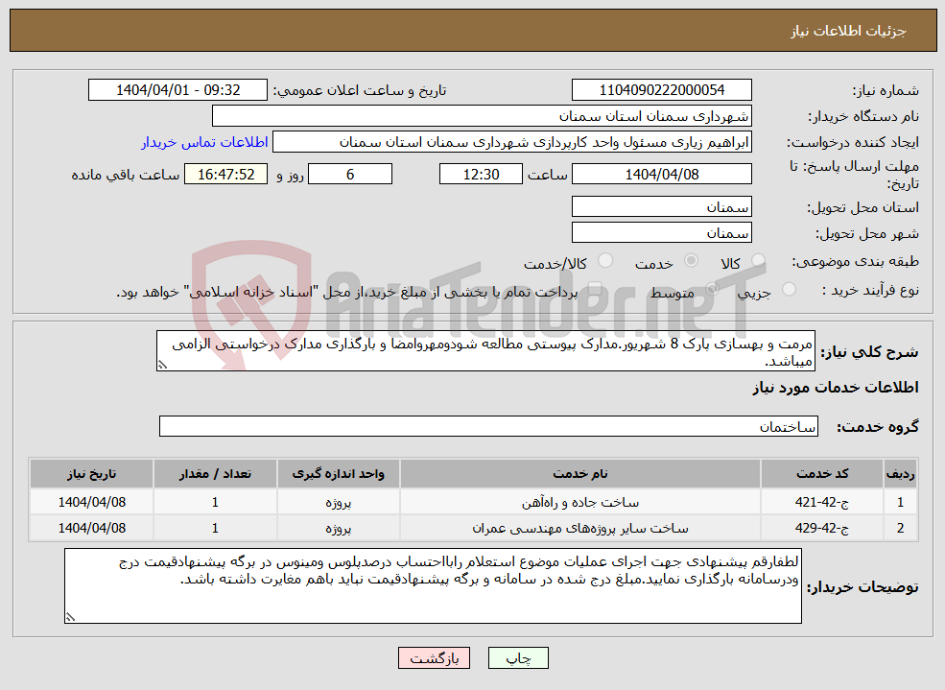945x690 pixels.
Task: Click service code ج-42-429 cell
Action: click(x=822, y=528)
